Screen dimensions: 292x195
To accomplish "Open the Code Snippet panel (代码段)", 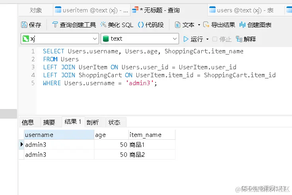I will [151, 25].
